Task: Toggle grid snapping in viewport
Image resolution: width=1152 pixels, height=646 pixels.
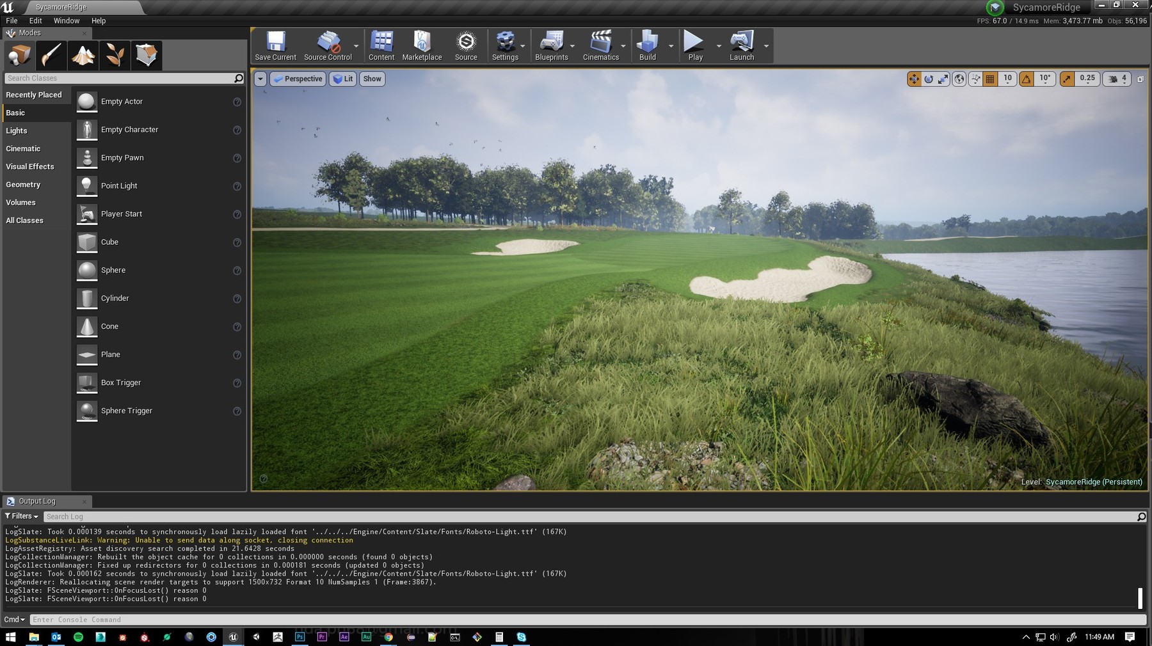Action: (x=990, y=79)
